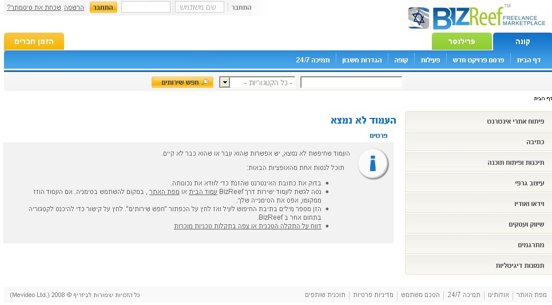Open the קופה menu item

point(400,60)
